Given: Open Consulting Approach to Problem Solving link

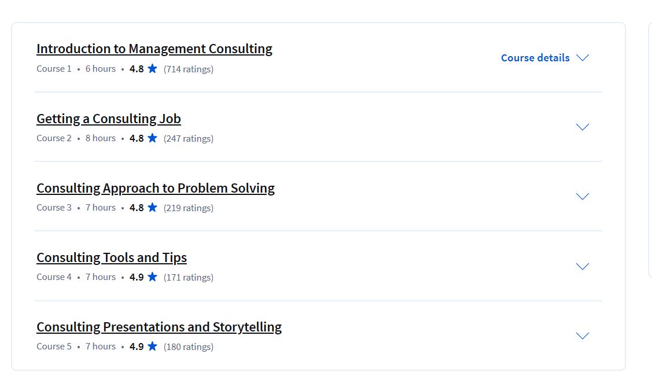Looking at the screenshot, I should [155, 188].
